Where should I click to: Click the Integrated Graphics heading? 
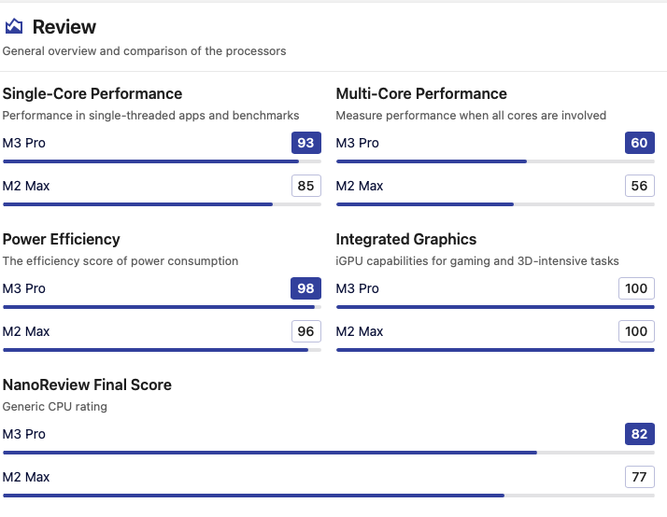click(x=406, y=239)
